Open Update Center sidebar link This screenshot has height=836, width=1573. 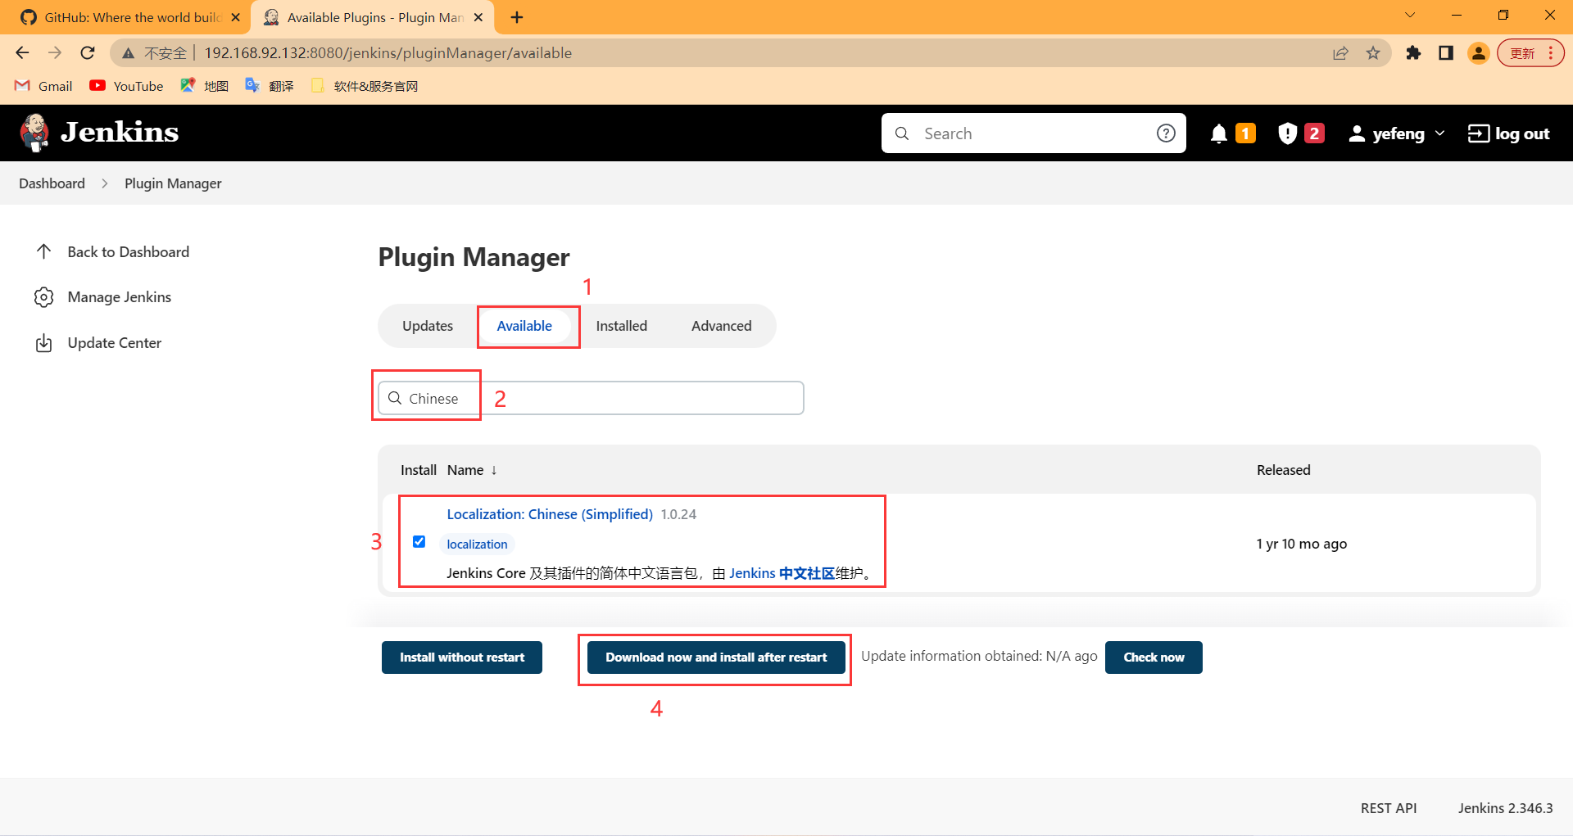[114, 343]
